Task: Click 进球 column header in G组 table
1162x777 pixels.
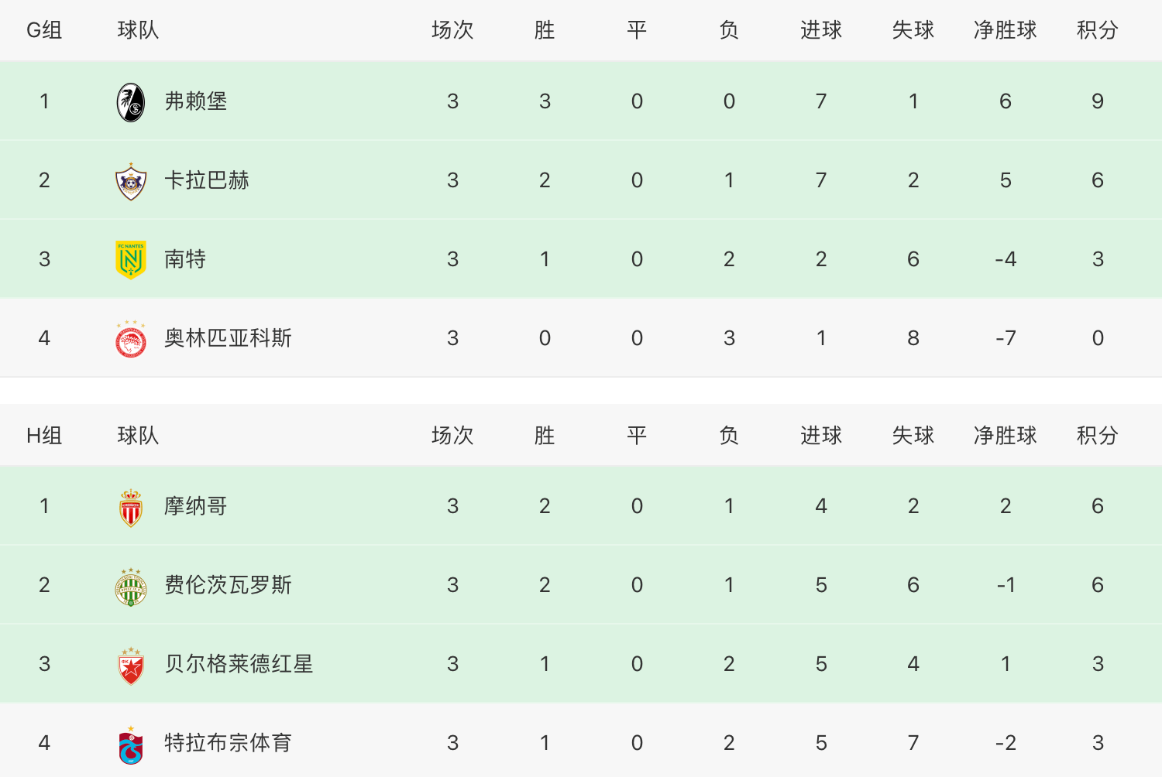Action: coord(821,30)
